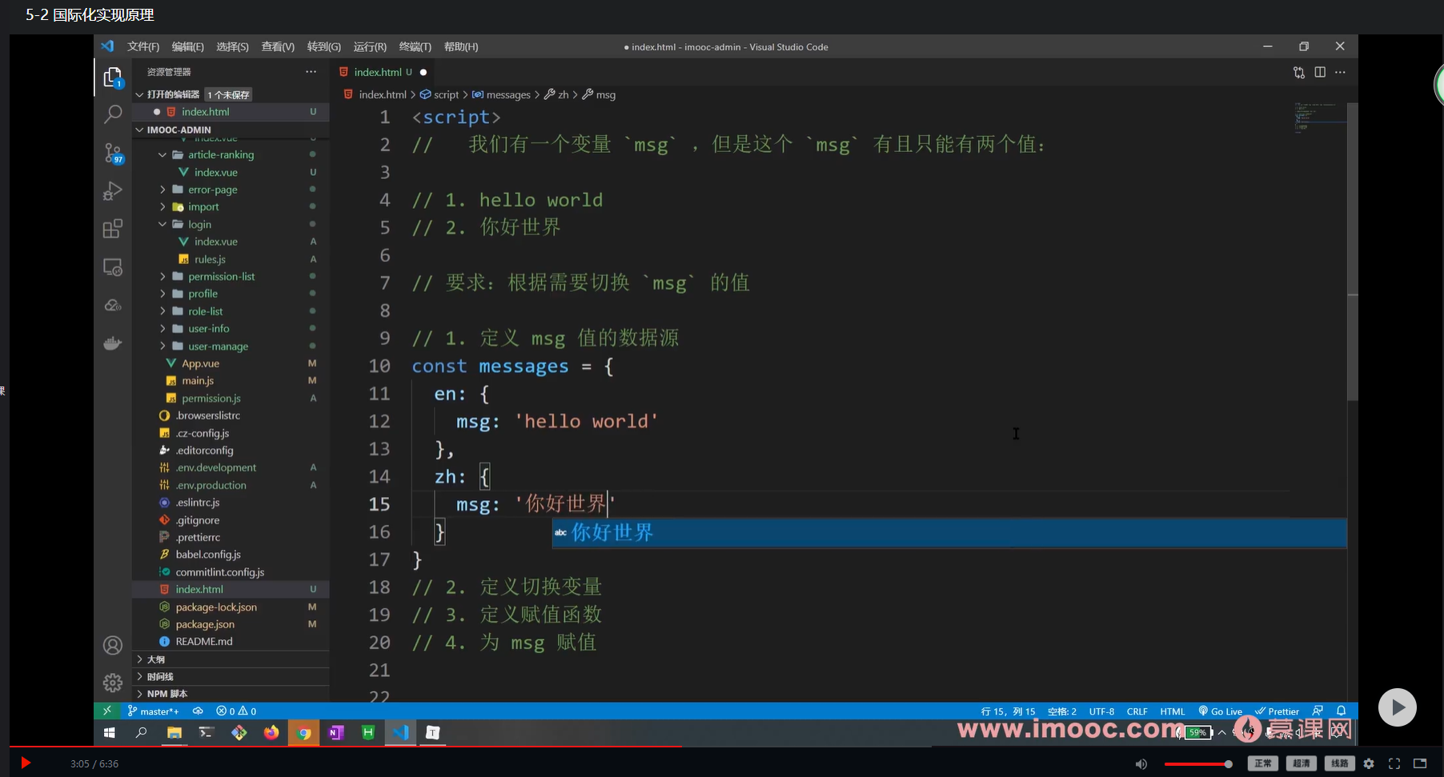The height and width of the screenshot is (777, 1444).
Task: Click the Explorer panel more actions ellipsis
Action: tap(311, 72)
